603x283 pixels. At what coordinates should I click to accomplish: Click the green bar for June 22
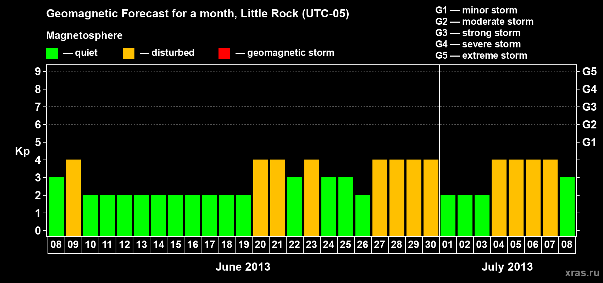pyautogui.click(x=295, y=207)
